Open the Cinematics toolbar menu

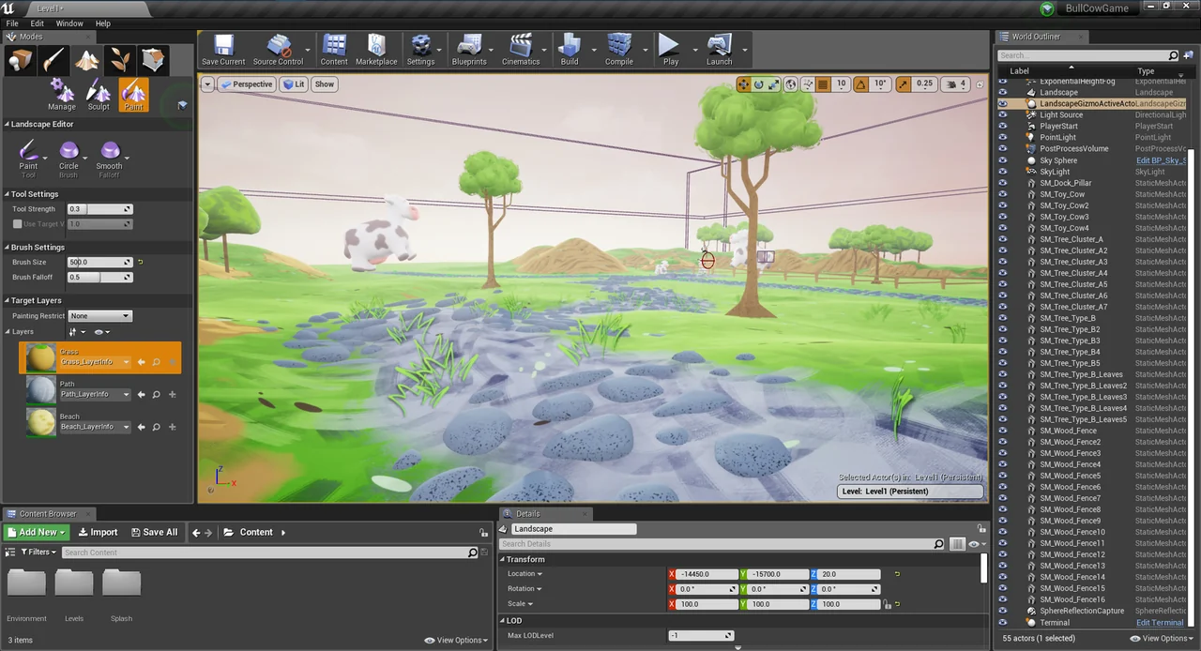coord(521,50)
